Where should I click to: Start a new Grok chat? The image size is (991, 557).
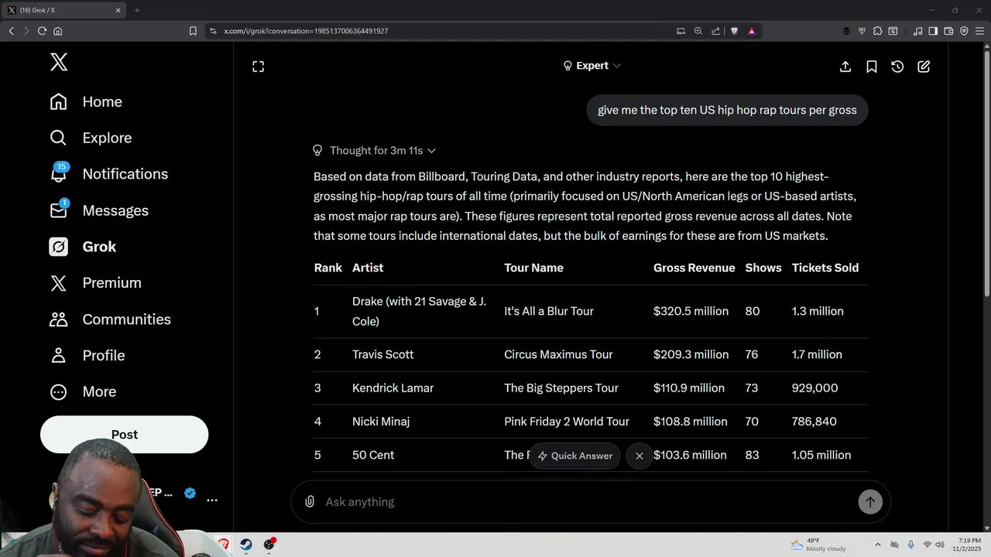[924, 67]
